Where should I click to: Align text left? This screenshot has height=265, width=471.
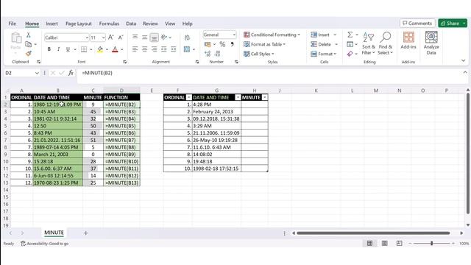point(135,49)
